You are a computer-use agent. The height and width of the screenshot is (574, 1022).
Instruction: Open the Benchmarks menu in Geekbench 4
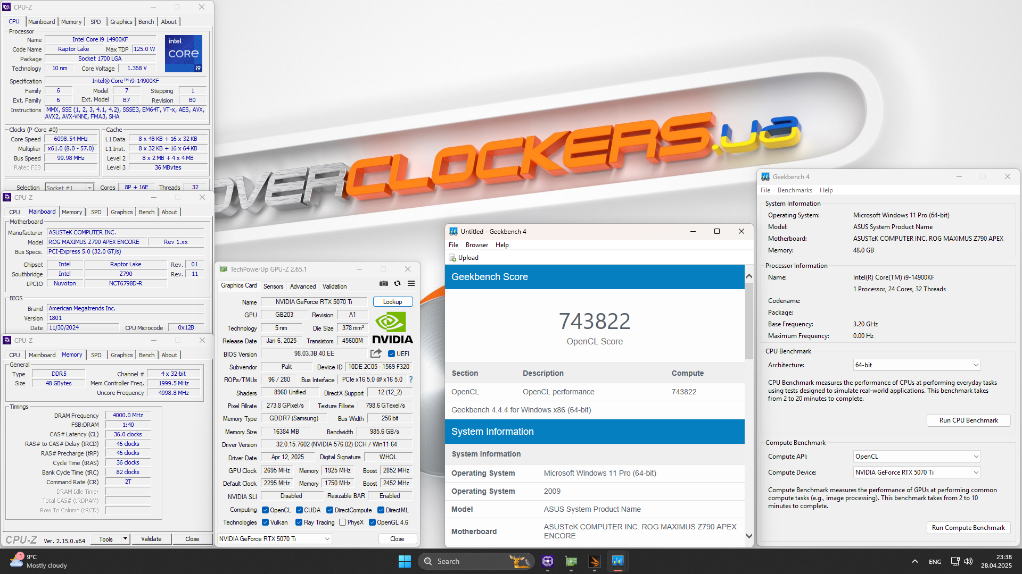795,190
